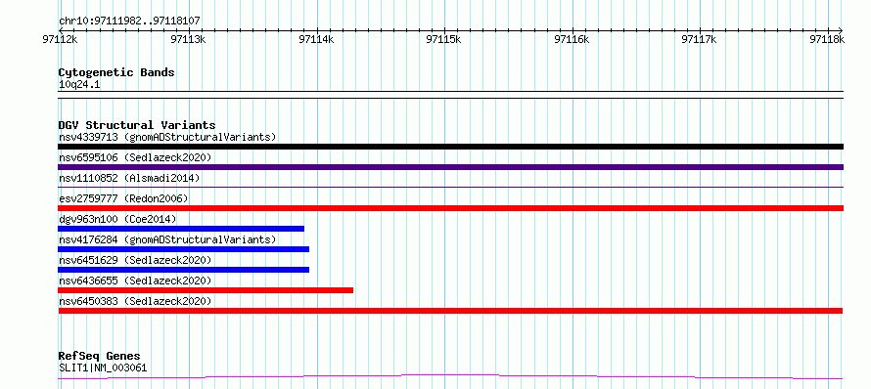871x389 pixels.
Task: Click dgv963n100 (Coe2014) label
Action: 116,219
